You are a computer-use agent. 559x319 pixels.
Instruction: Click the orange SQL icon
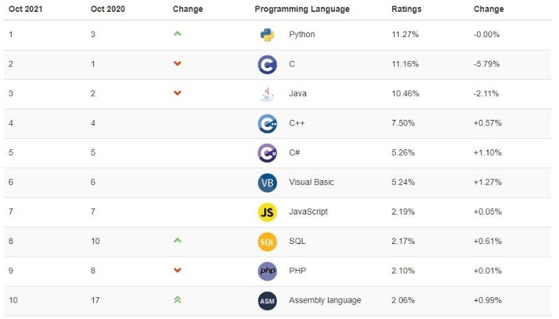[x=267, y=241]
